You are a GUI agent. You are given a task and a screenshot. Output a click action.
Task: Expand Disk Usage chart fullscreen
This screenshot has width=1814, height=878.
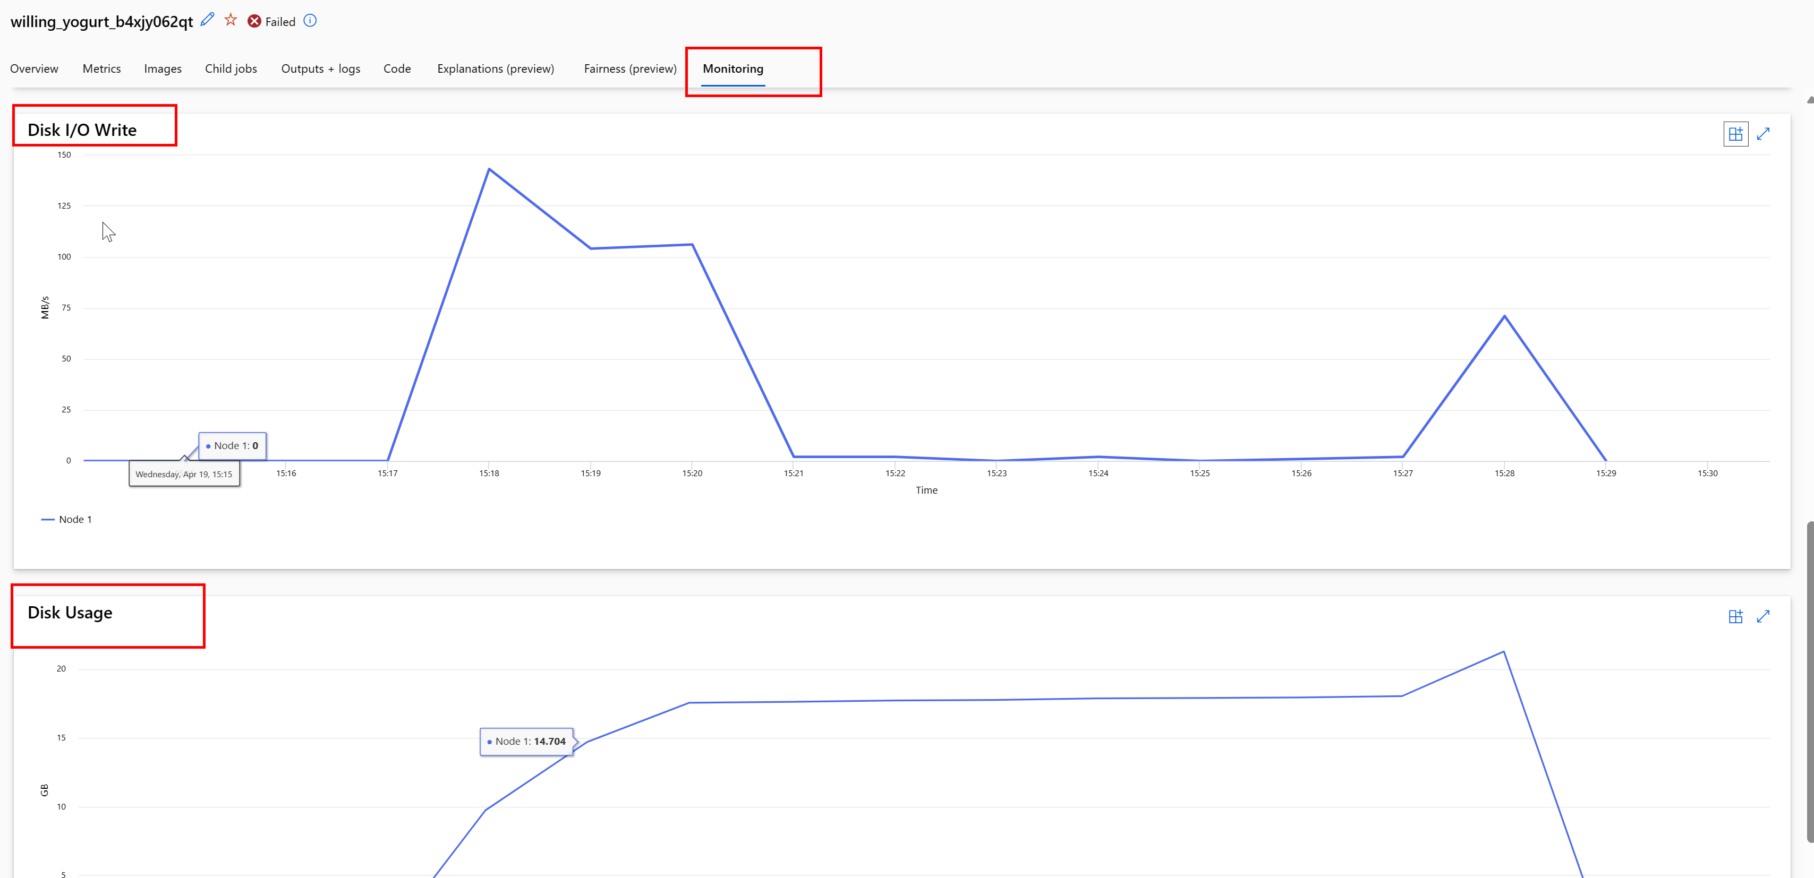click(x=1764, y=616)
